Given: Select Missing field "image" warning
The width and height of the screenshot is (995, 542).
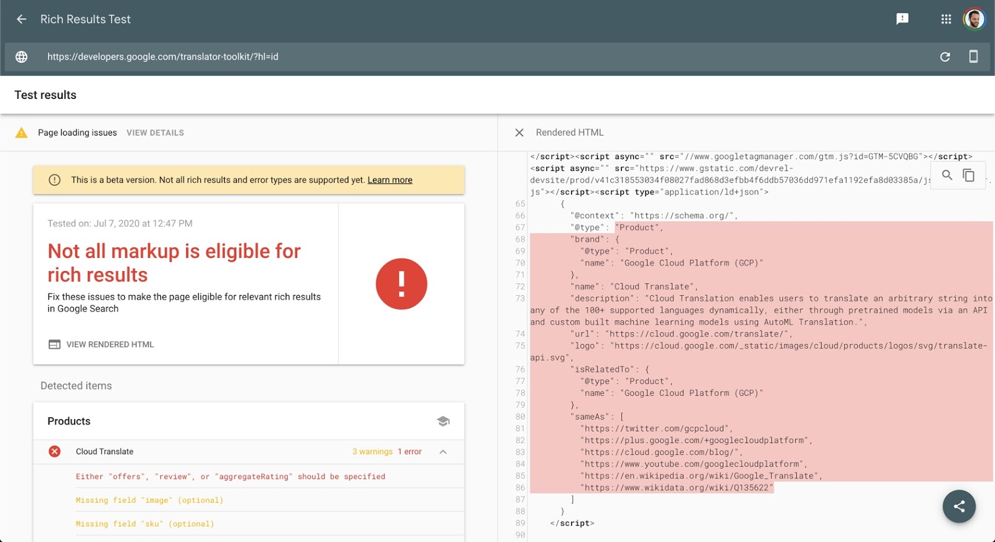Looking at the screenshot, I should pos(249,500).
